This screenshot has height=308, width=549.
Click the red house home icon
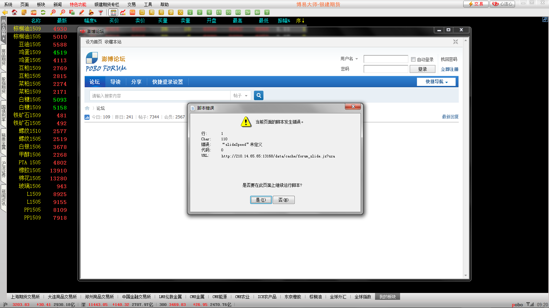pyautogui.click(x=14, y=12)
